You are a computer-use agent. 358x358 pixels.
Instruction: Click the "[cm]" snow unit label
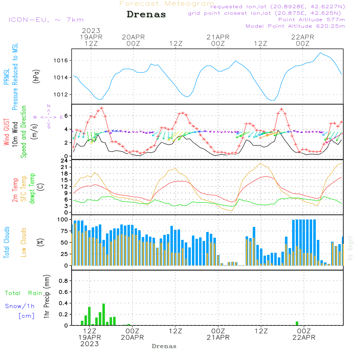point(26,316)
